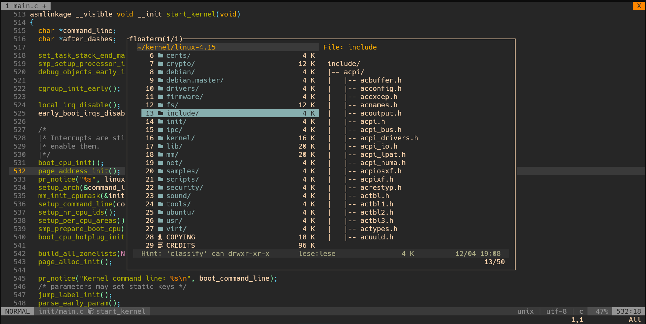The image size is (646, 324).
Task: Click the folder icon of highlighted include/
Action: click(160, 113)
